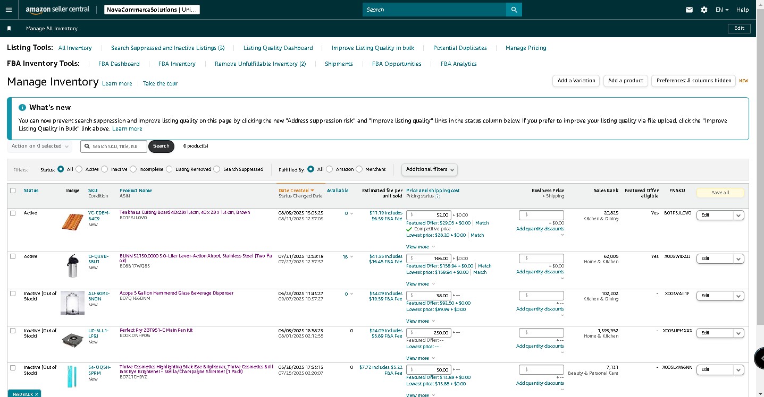Open the Thrive Cosmetics product thumbnail
Image resolution: width=764 pixels, height=397 pixels.
72,376
